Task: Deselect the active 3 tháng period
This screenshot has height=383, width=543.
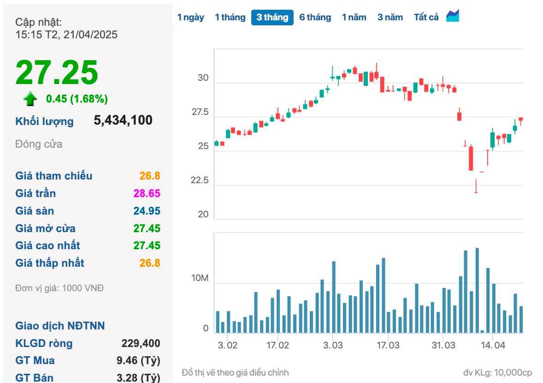Action: (272, 17)
